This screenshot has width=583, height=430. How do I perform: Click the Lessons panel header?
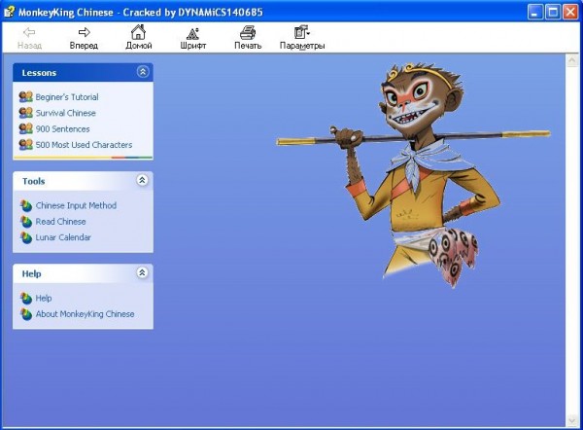83,72
